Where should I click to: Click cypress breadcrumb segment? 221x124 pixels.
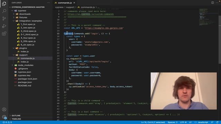click(x=59, y=7)
